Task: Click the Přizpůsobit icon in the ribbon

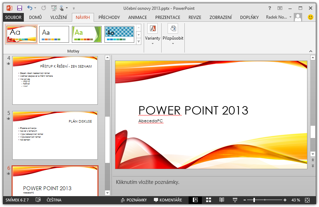Action: click(173, 28)
